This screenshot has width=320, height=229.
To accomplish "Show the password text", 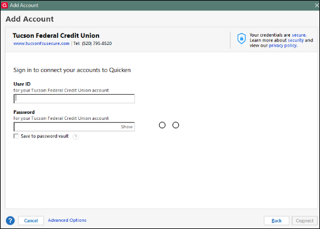I will click(127, 126).
